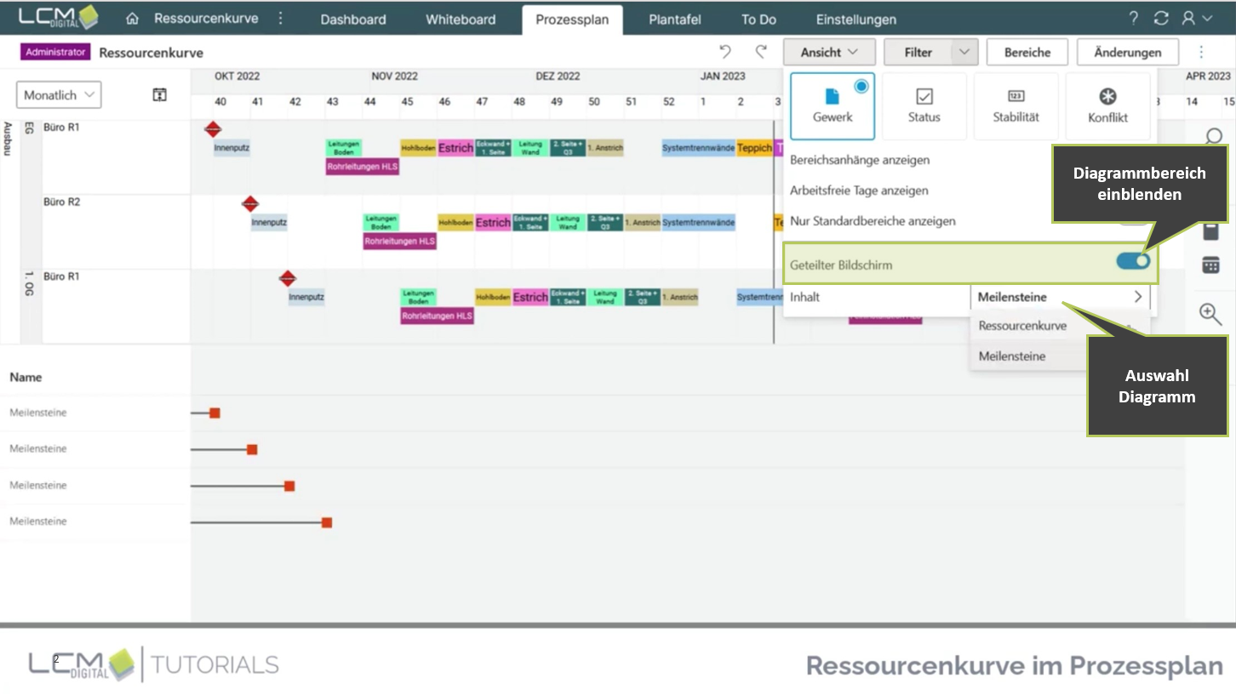Turn off the Geteilter Bildschirm switch
1236x695 pixels.
(x=1133, y=261)
